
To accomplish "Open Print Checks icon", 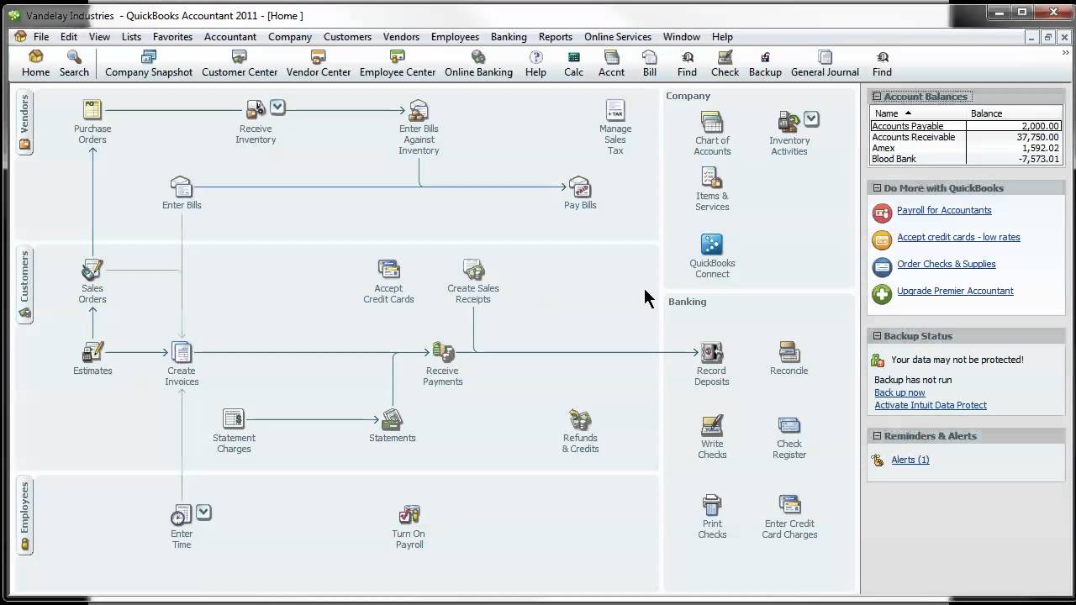I will [712, 505].
